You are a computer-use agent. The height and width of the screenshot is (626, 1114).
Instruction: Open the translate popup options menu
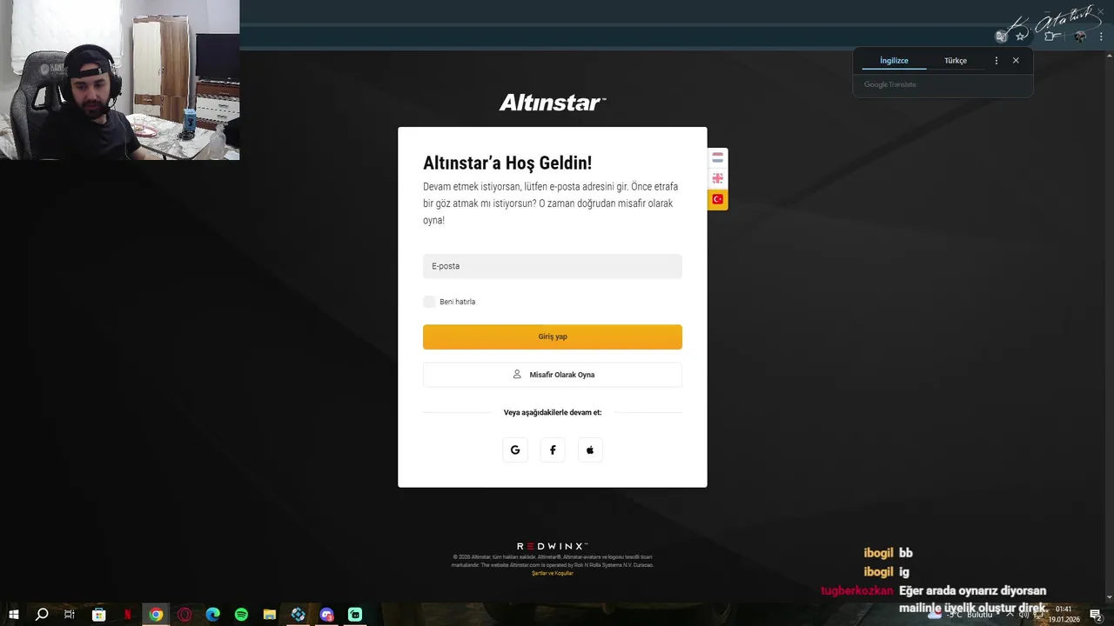[997, 61]
